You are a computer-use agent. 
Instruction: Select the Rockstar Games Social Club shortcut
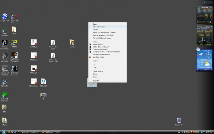coord(5,45)
